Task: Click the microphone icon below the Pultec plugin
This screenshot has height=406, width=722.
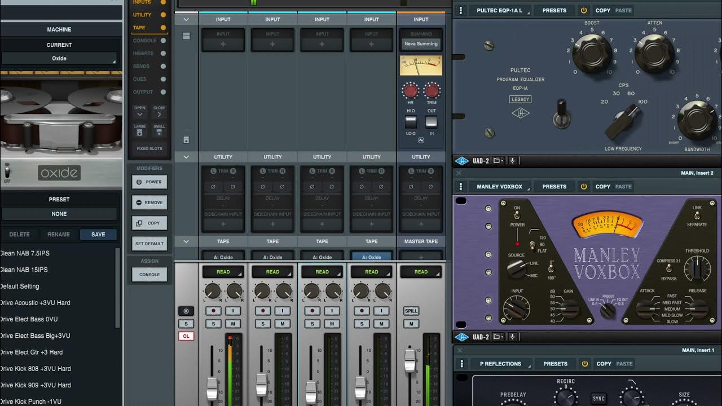Action: [512, 161]
